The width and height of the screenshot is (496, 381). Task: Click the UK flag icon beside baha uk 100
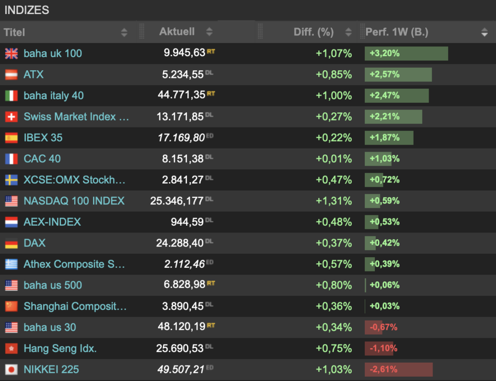tap(12, 54)
